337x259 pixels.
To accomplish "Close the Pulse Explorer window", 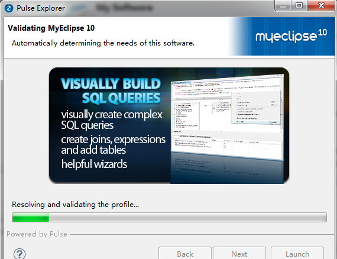I will 321,5.
